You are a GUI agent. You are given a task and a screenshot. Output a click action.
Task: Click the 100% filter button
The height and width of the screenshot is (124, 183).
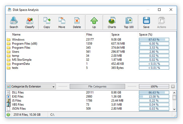[x=154, y=86]
